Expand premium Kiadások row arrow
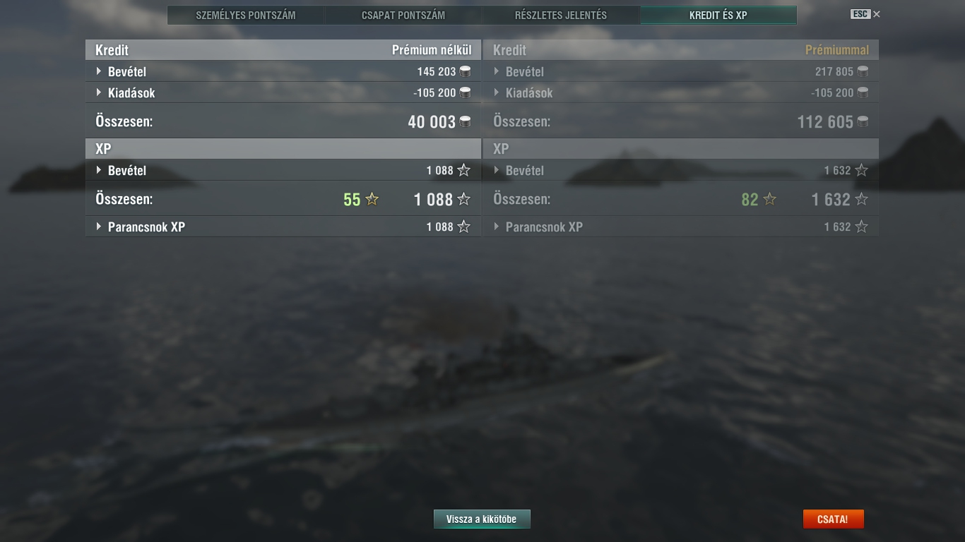The width and height of the screenshot is (965, 542). pos(497,92)
